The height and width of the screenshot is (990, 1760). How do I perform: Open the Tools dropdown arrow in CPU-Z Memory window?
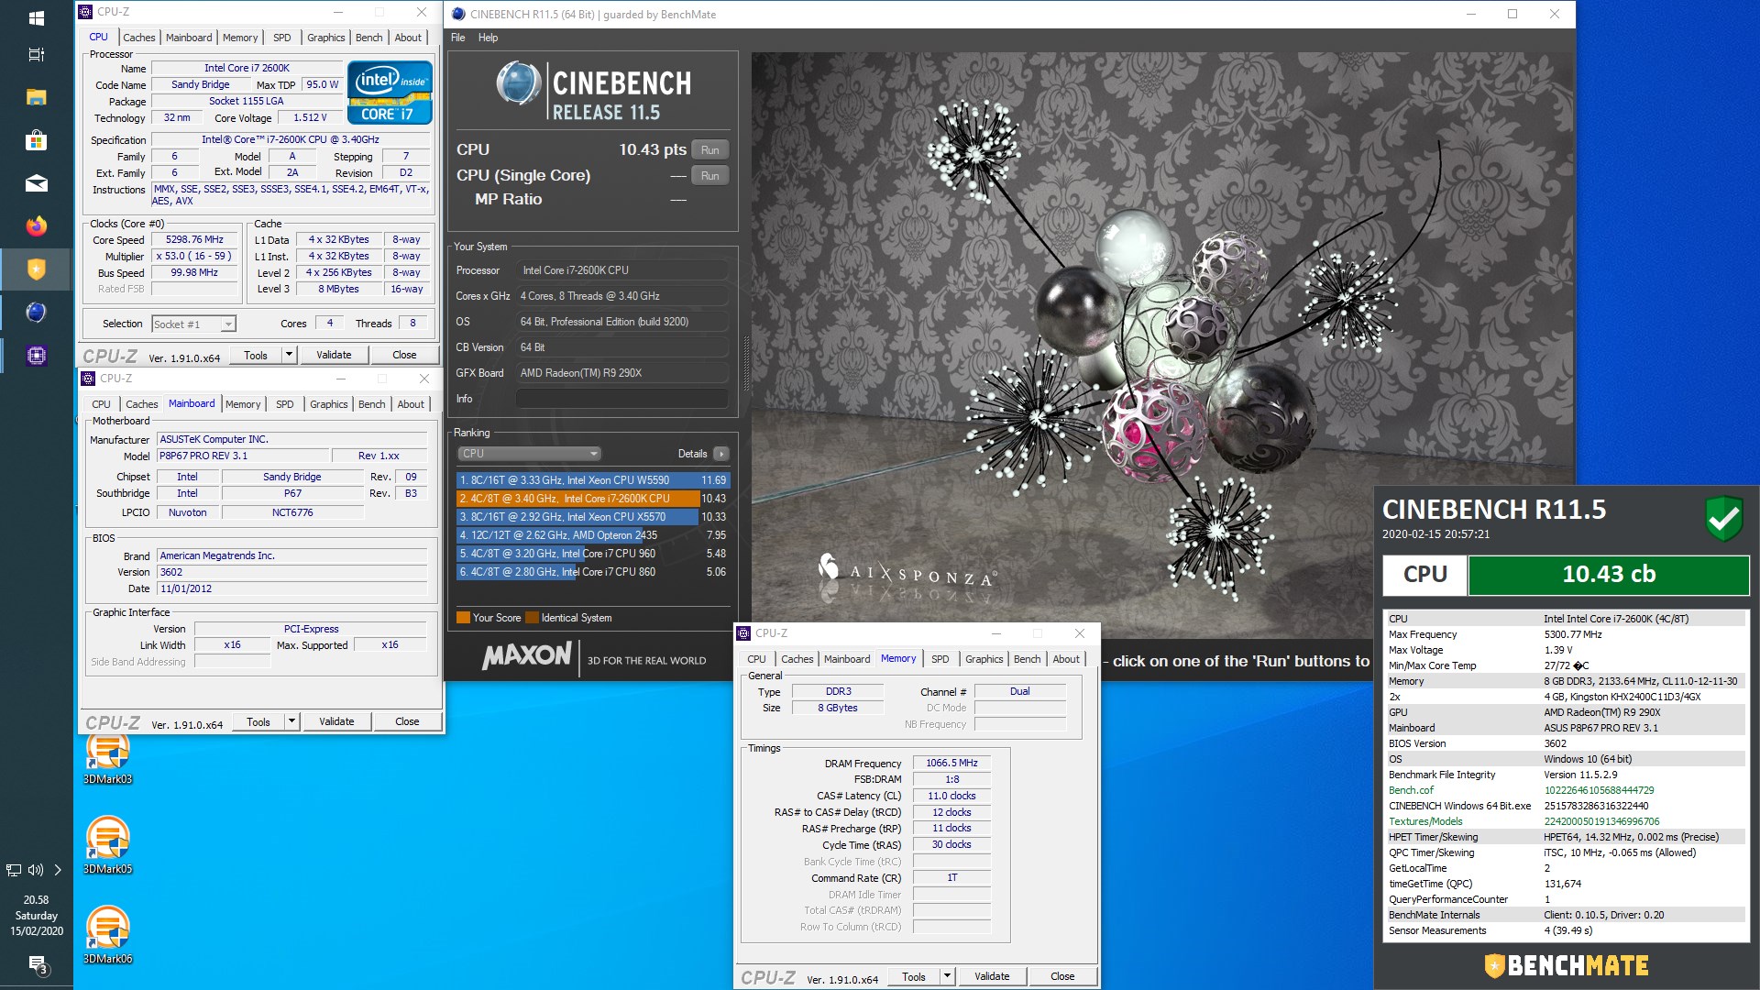(947, 976)
